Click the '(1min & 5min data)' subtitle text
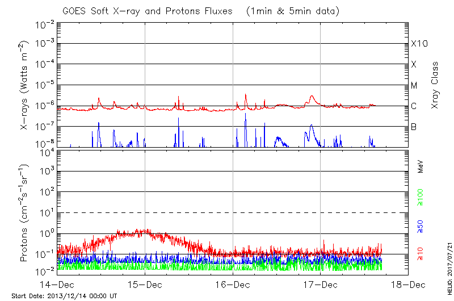 pyautogui.click(x=289, y=11)
